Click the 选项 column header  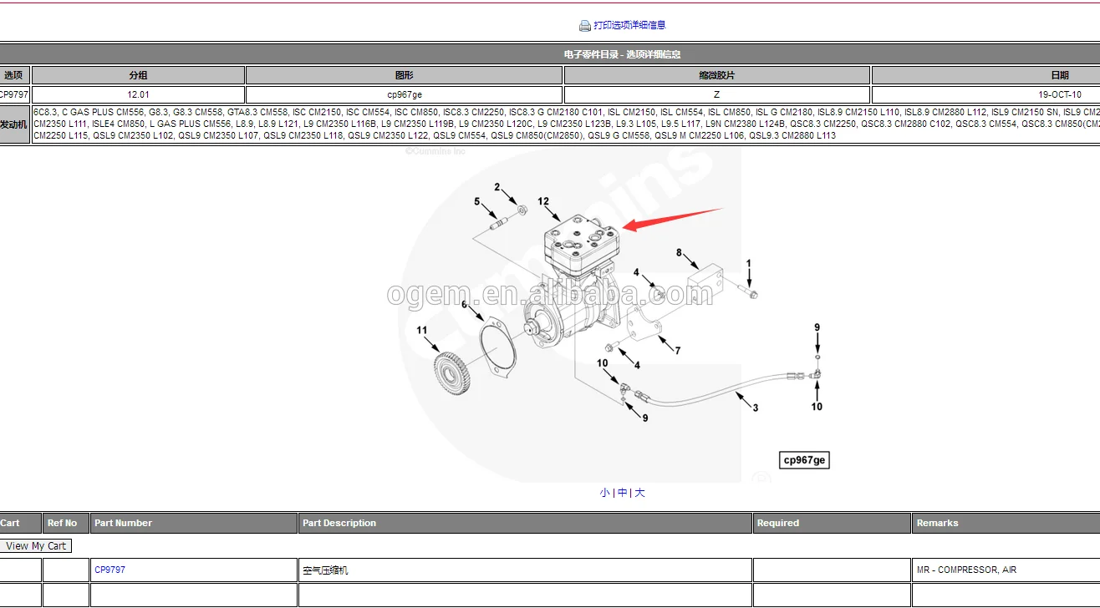tap(14, 75)
